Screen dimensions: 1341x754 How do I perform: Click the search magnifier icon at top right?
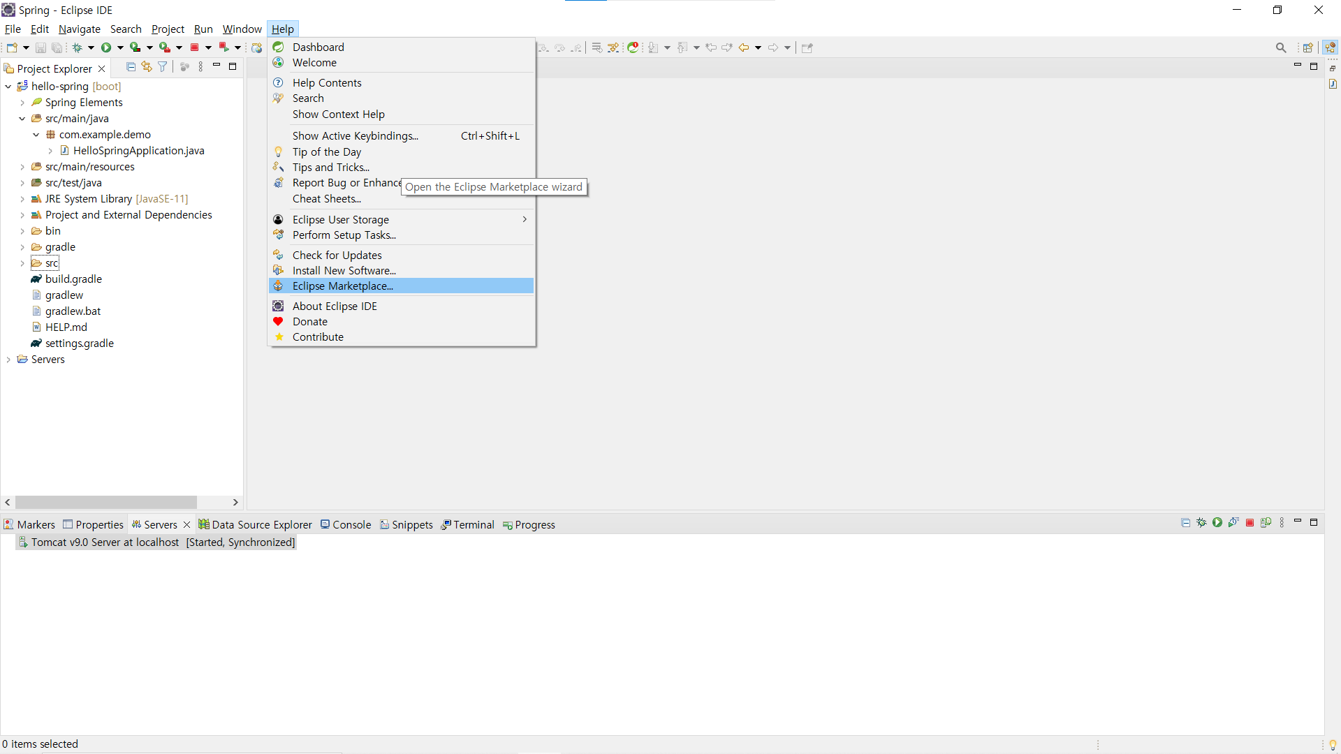click(x=1281, y=47)
